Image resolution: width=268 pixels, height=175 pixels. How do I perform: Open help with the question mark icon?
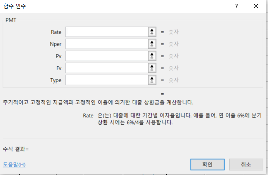point(237,6)
